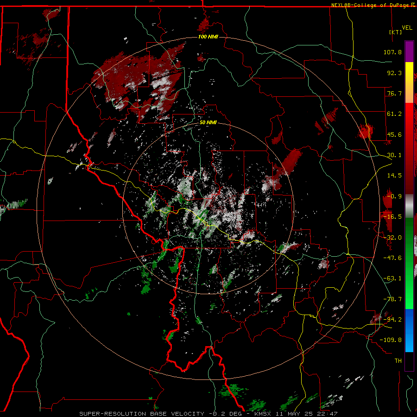Click the 92.3 velocity scale value

pyautogui.click(x=394, y=73)
